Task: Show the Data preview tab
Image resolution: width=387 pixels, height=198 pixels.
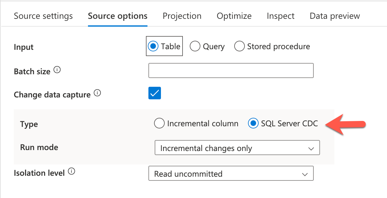Action: pyautogui.click(x=335, y=16)
